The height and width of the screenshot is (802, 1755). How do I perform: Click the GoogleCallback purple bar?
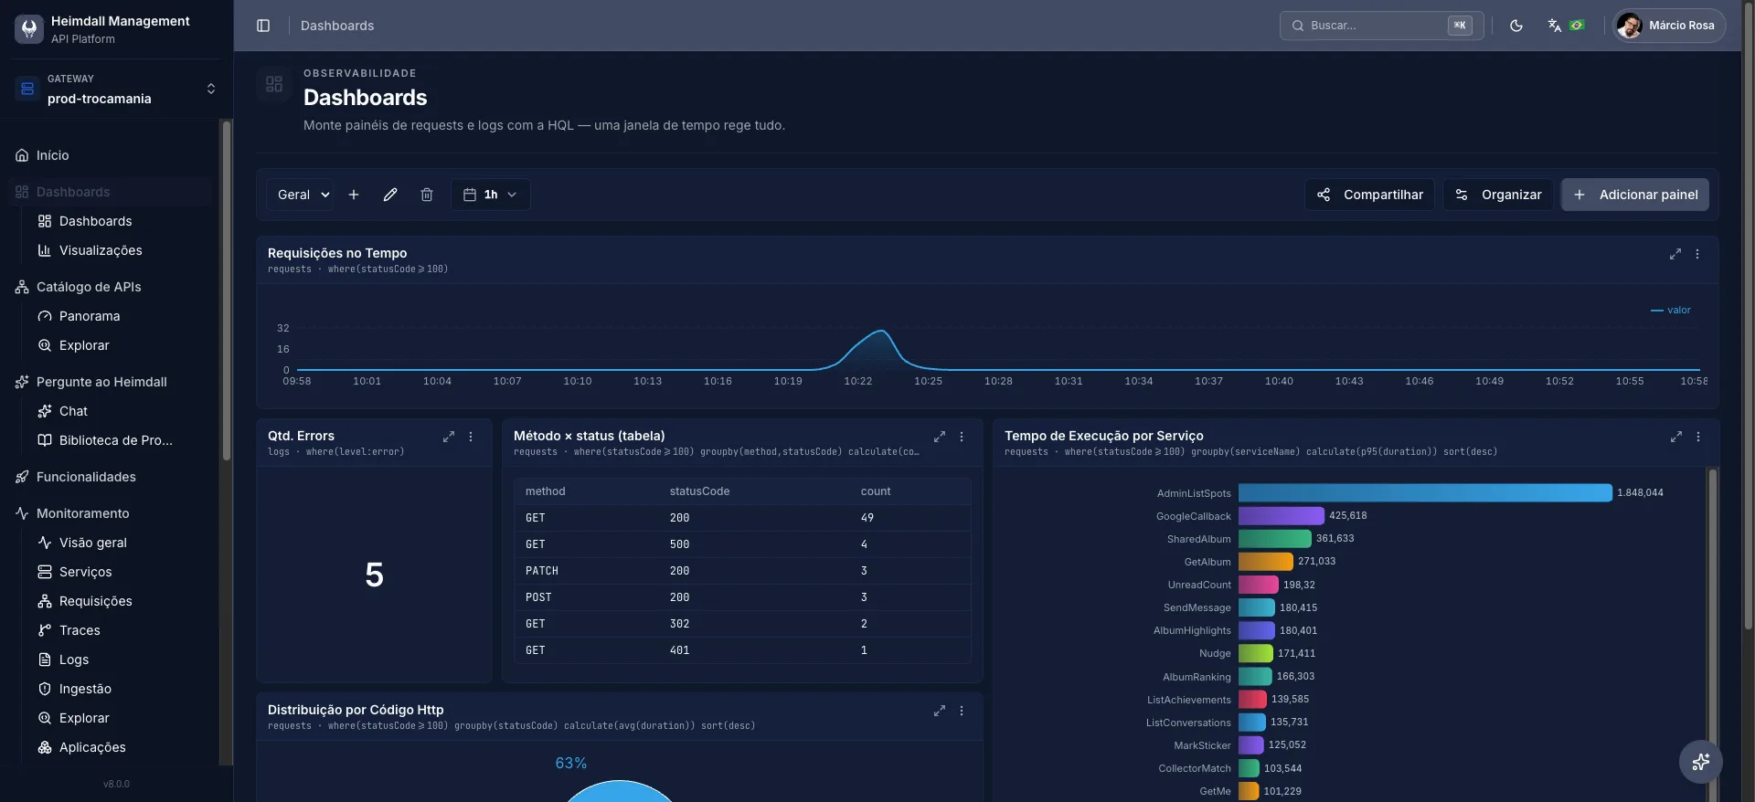coord(1282,516)
